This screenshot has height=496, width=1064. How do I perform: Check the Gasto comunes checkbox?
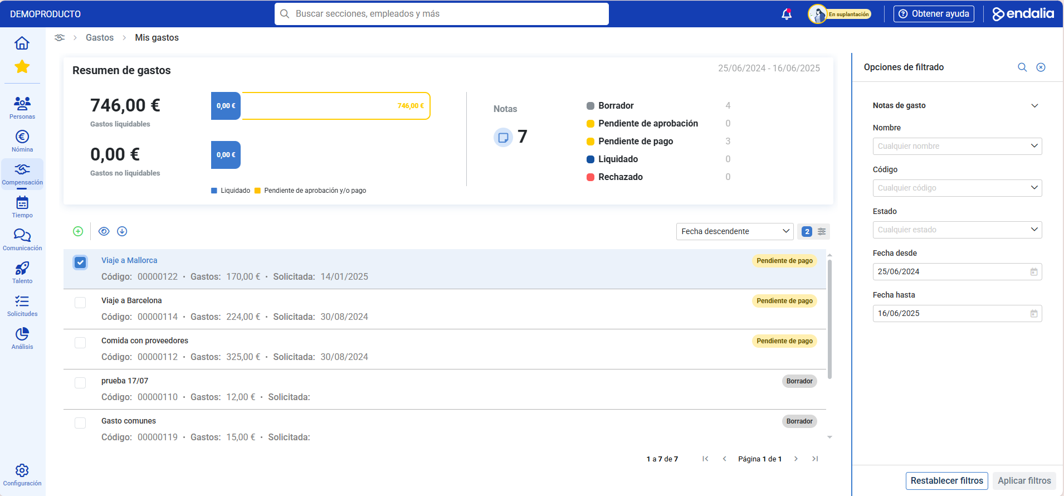(80, 423)
